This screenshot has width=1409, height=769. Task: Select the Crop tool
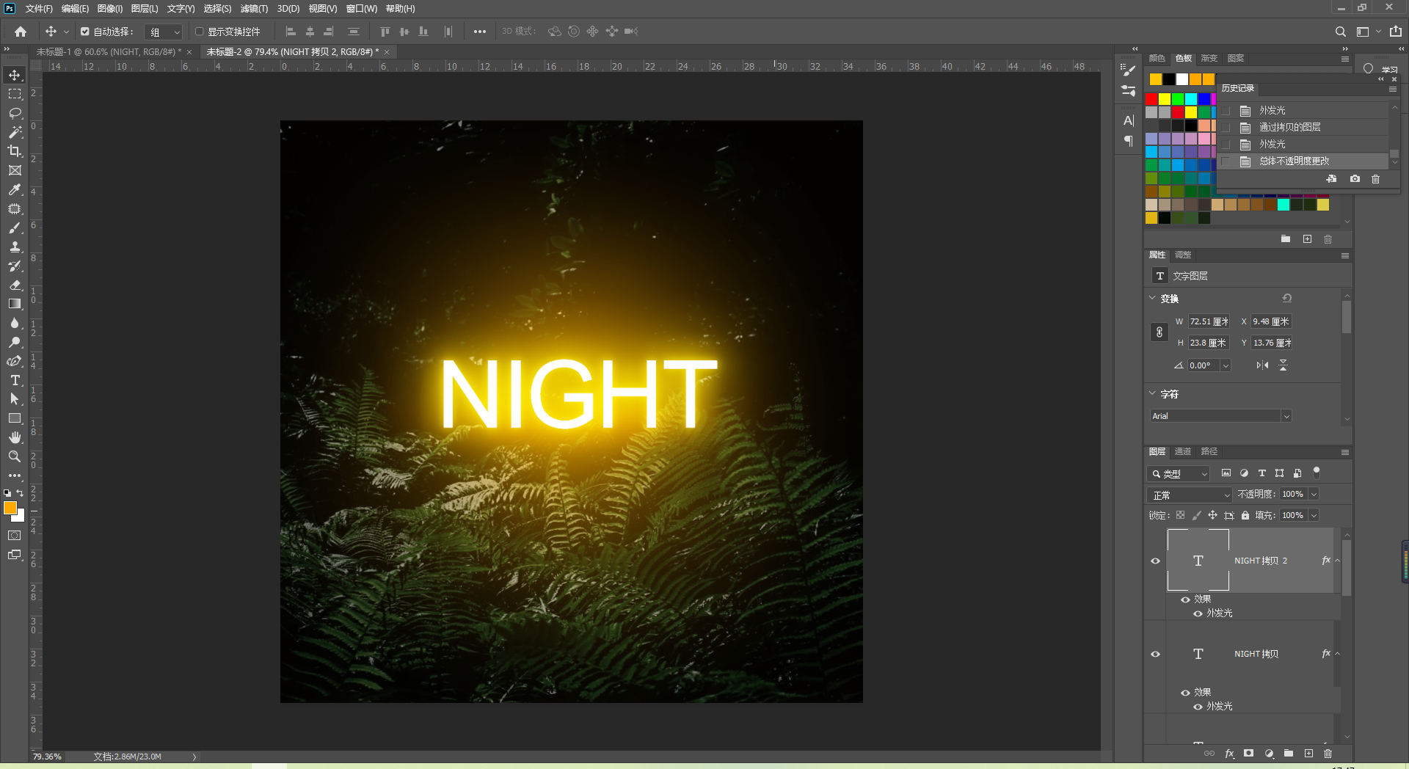[x=15, y=151]
